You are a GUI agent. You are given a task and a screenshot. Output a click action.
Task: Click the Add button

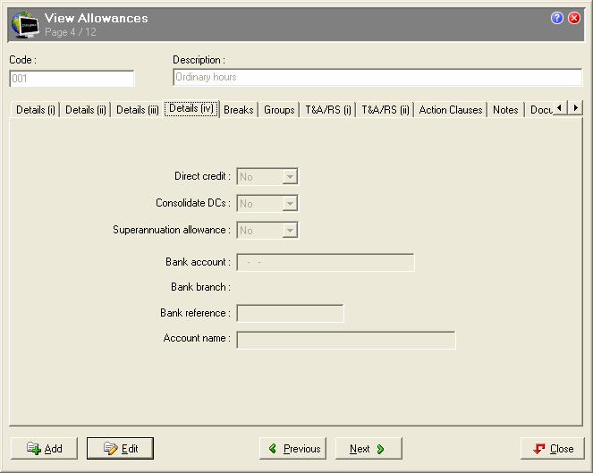coord(44,449)
